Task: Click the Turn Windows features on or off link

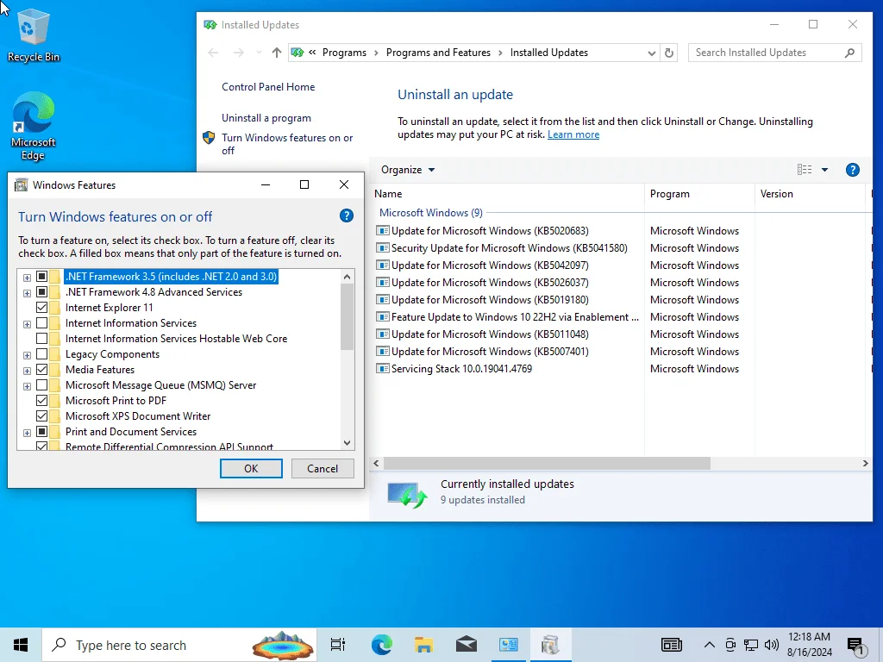Action: point(287,144)
